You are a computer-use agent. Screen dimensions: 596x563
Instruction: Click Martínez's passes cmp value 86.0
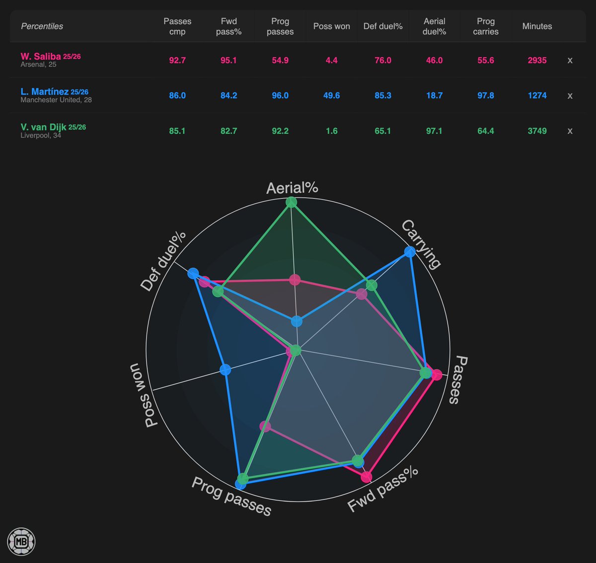pyautogui.click(x=177, y=95)
